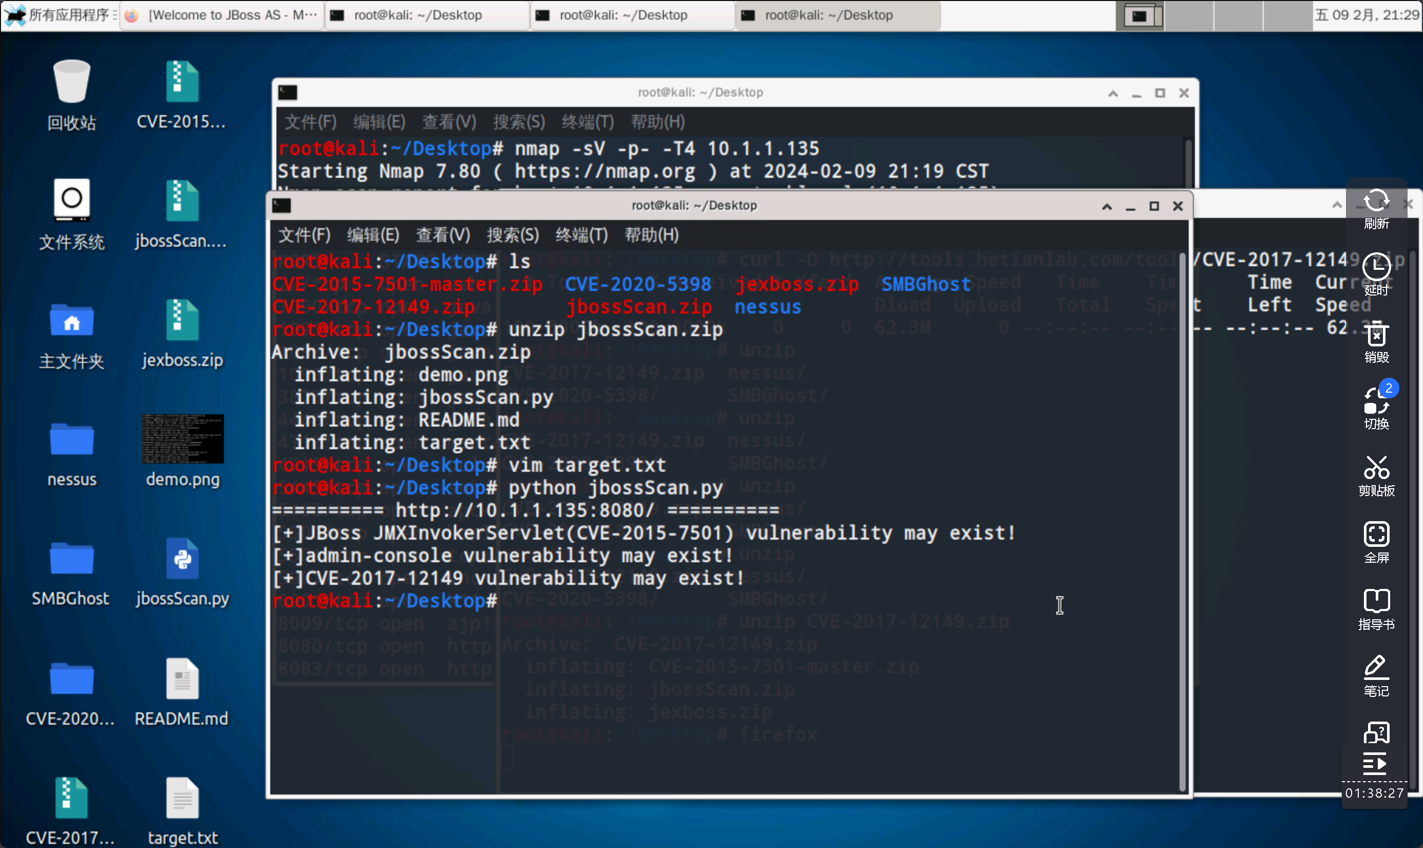Open 终端(T) menu in front terminal
1423x848 pixels.
[581, 235]
